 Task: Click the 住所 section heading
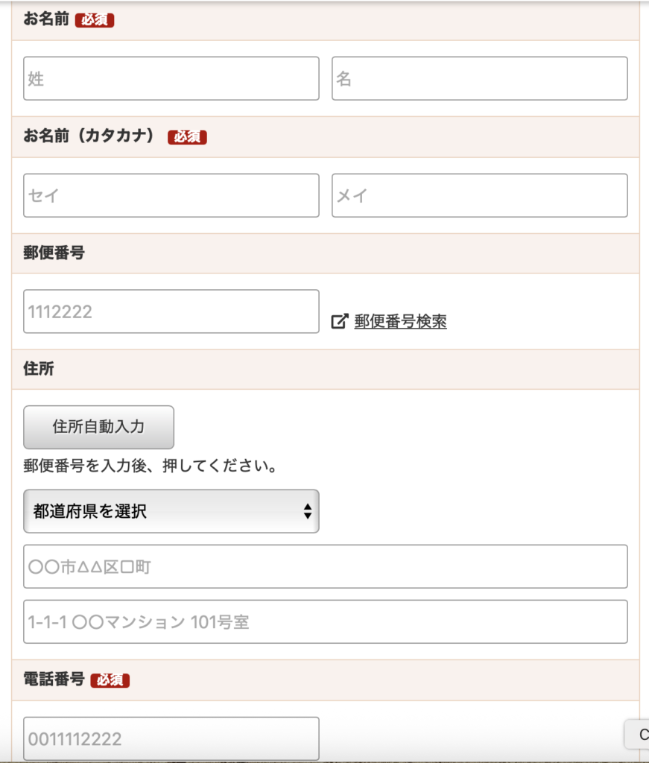click(39, 369)
